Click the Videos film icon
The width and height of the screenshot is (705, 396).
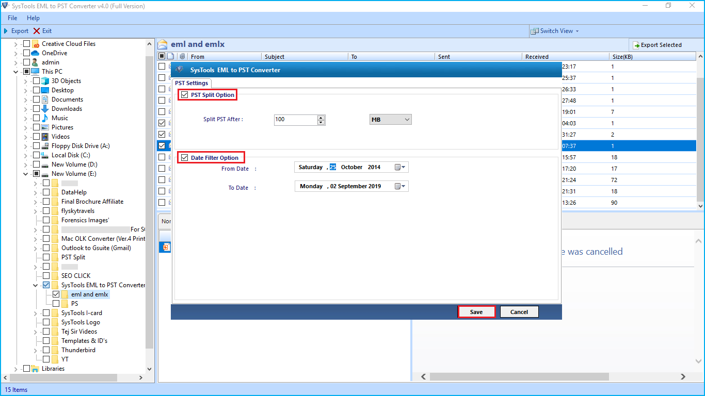click(x=45, y=137)
